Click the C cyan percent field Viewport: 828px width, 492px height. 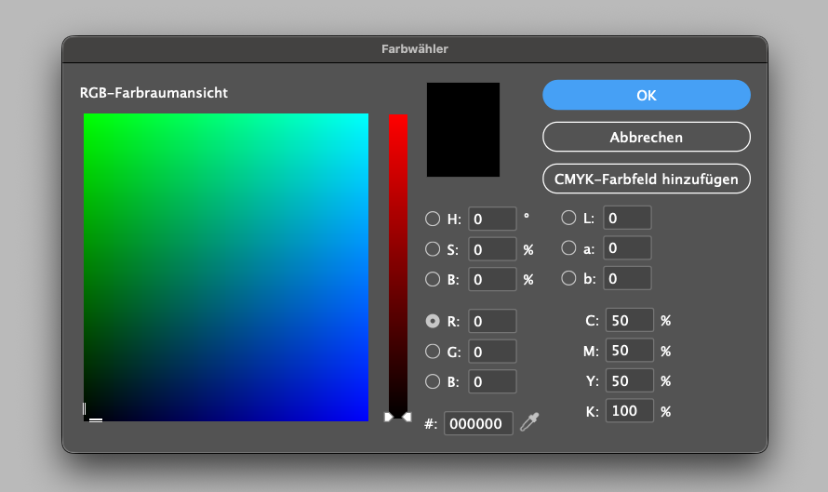click(630, 320)
